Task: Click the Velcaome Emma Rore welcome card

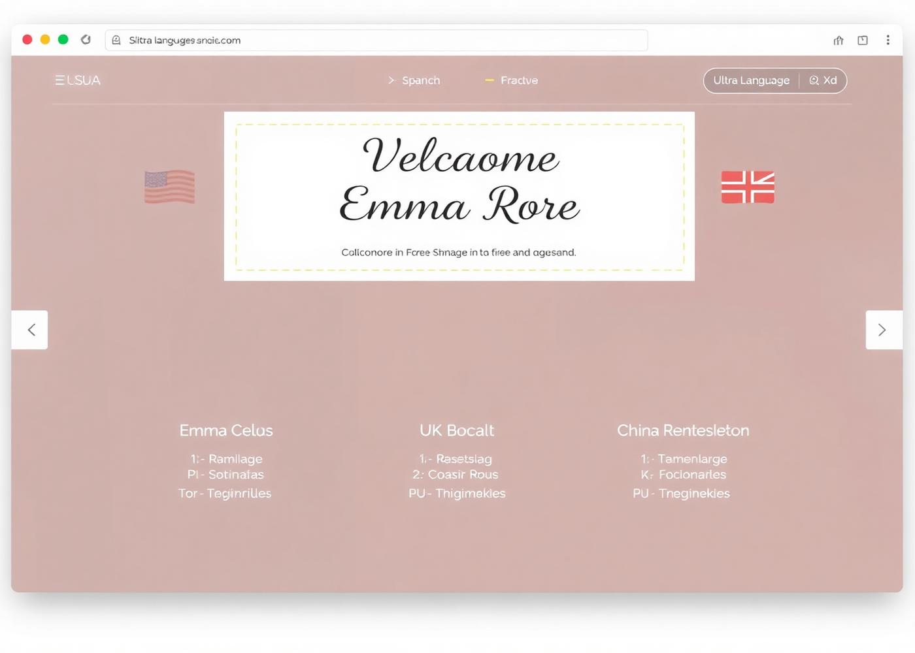Action: pos(459,196)
